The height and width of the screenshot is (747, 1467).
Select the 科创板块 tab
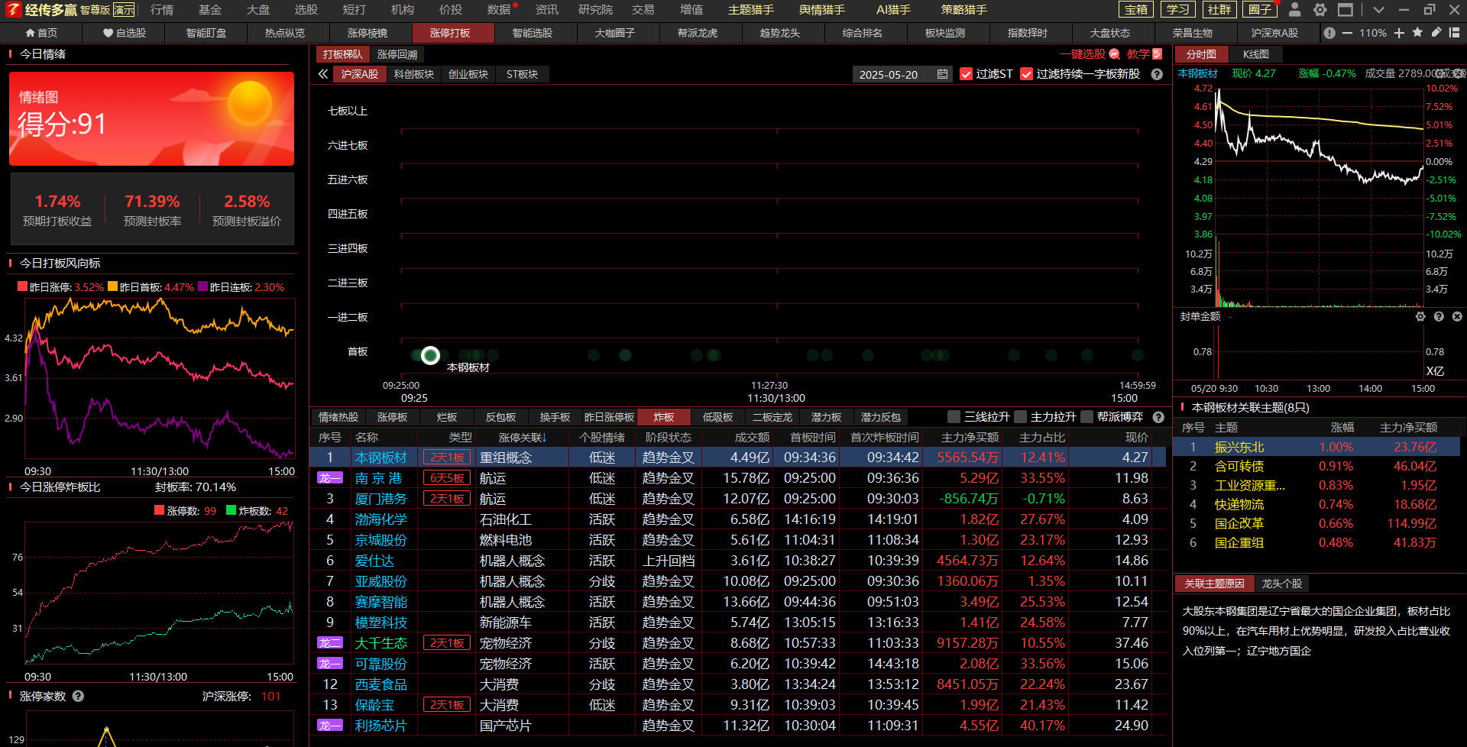(413, 74)
